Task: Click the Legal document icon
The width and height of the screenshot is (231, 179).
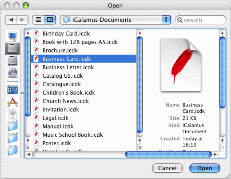Action: 36,118
